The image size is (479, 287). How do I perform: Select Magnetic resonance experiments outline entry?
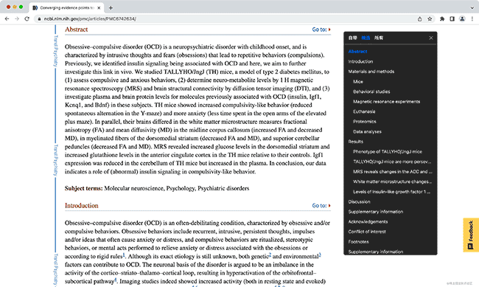[386, 102]
